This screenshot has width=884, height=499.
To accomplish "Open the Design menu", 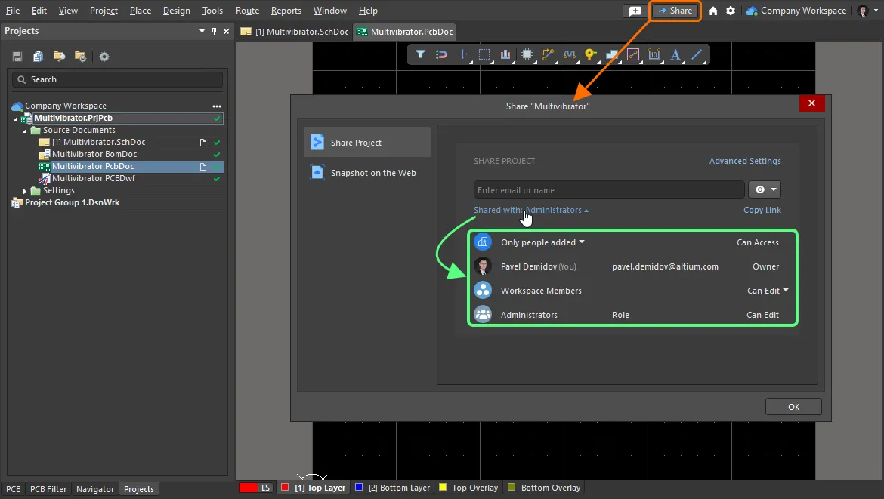I will click(x=177, y=11).
